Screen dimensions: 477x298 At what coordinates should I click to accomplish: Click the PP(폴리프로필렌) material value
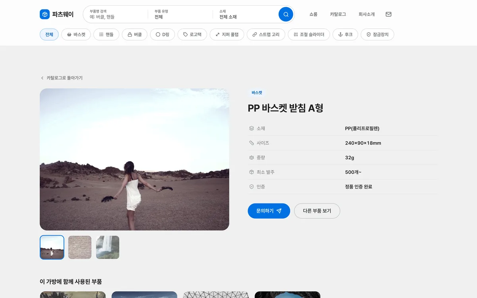pyautogui.click(x=362, y=128)
